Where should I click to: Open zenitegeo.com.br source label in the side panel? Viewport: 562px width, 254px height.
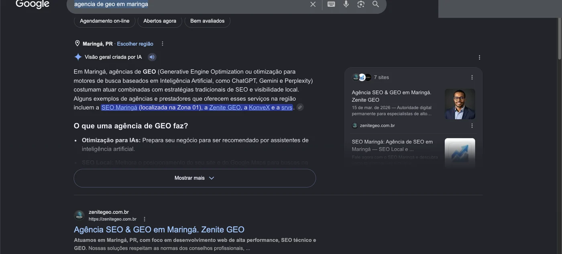point(377,126)
